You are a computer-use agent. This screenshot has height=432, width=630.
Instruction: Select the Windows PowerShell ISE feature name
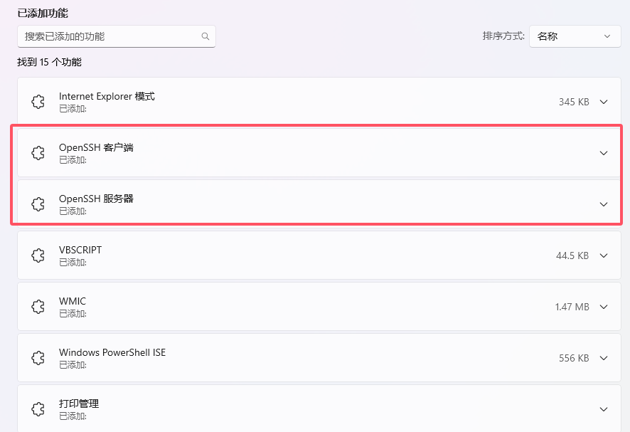112,352
